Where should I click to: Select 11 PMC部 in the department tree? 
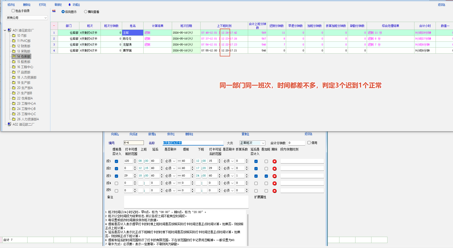click(x=24, y=41)
